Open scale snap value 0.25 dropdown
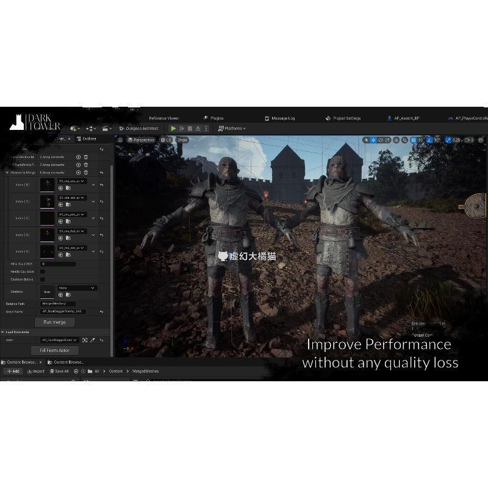 click(x=456, y=140)
